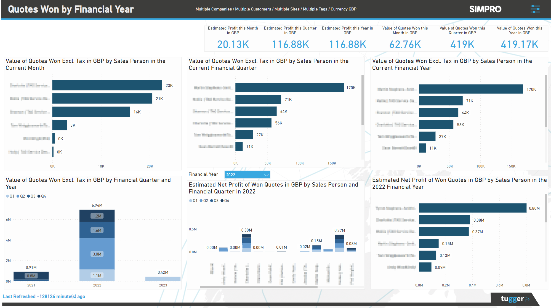This screenshot has height=308, width=551.
Task: Open the filter sliders icon in the header
Action: click(535, 9)
